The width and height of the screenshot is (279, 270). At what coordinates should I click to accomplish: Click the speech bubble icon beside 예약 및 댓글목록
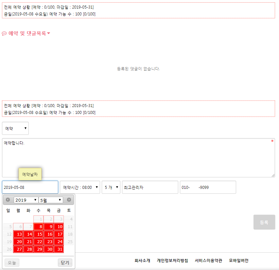pyautogui.click(x=4, y=33)
